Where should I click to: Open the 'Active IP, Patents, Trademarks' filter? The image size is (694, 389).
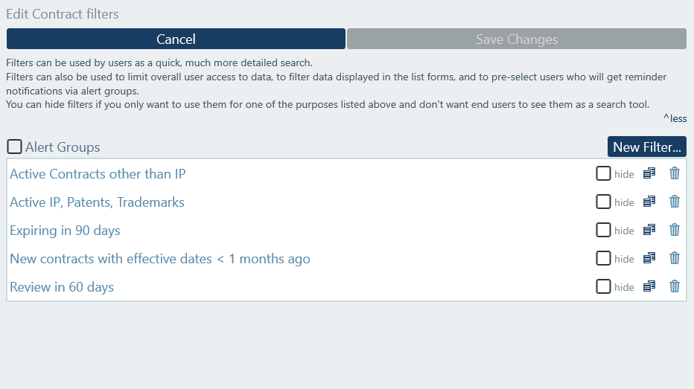pos(97,202)
